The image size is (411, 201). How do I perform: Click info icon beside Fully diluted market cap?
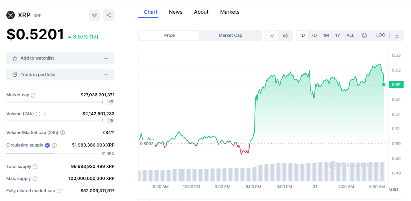(x=59, y=191)
